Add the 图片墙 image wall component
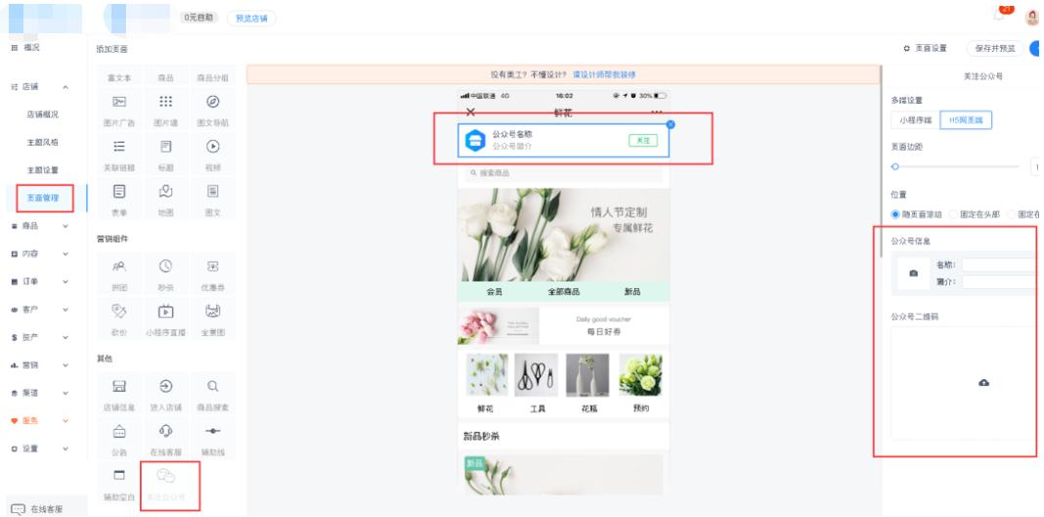This screenshot has height=517, width=1044. (165, 110)
